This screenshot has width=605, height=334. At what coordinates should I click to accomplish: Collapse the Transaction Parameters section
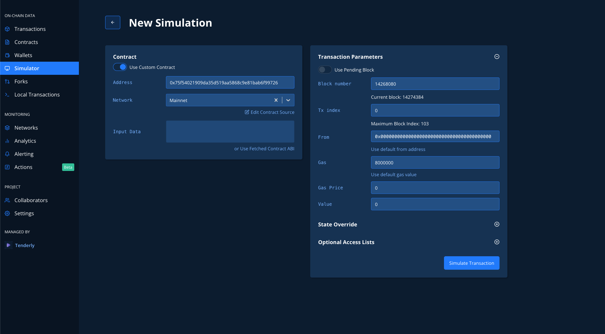tap(497, 57)
